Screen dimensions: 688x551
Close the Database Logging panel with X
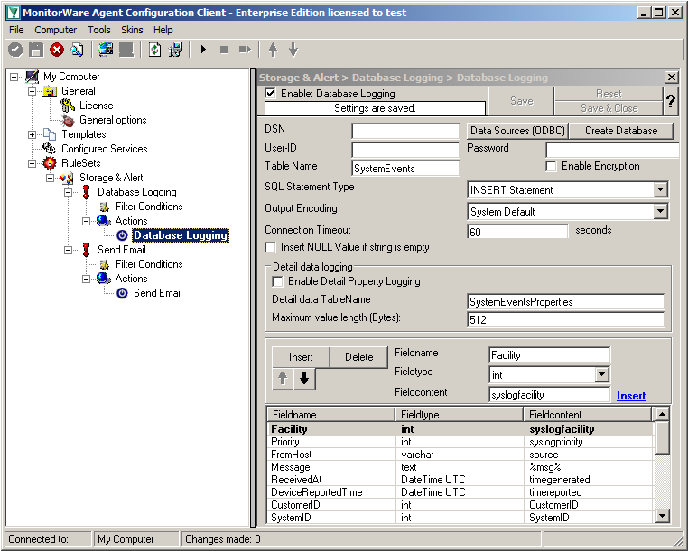click(x=672, y=78)
